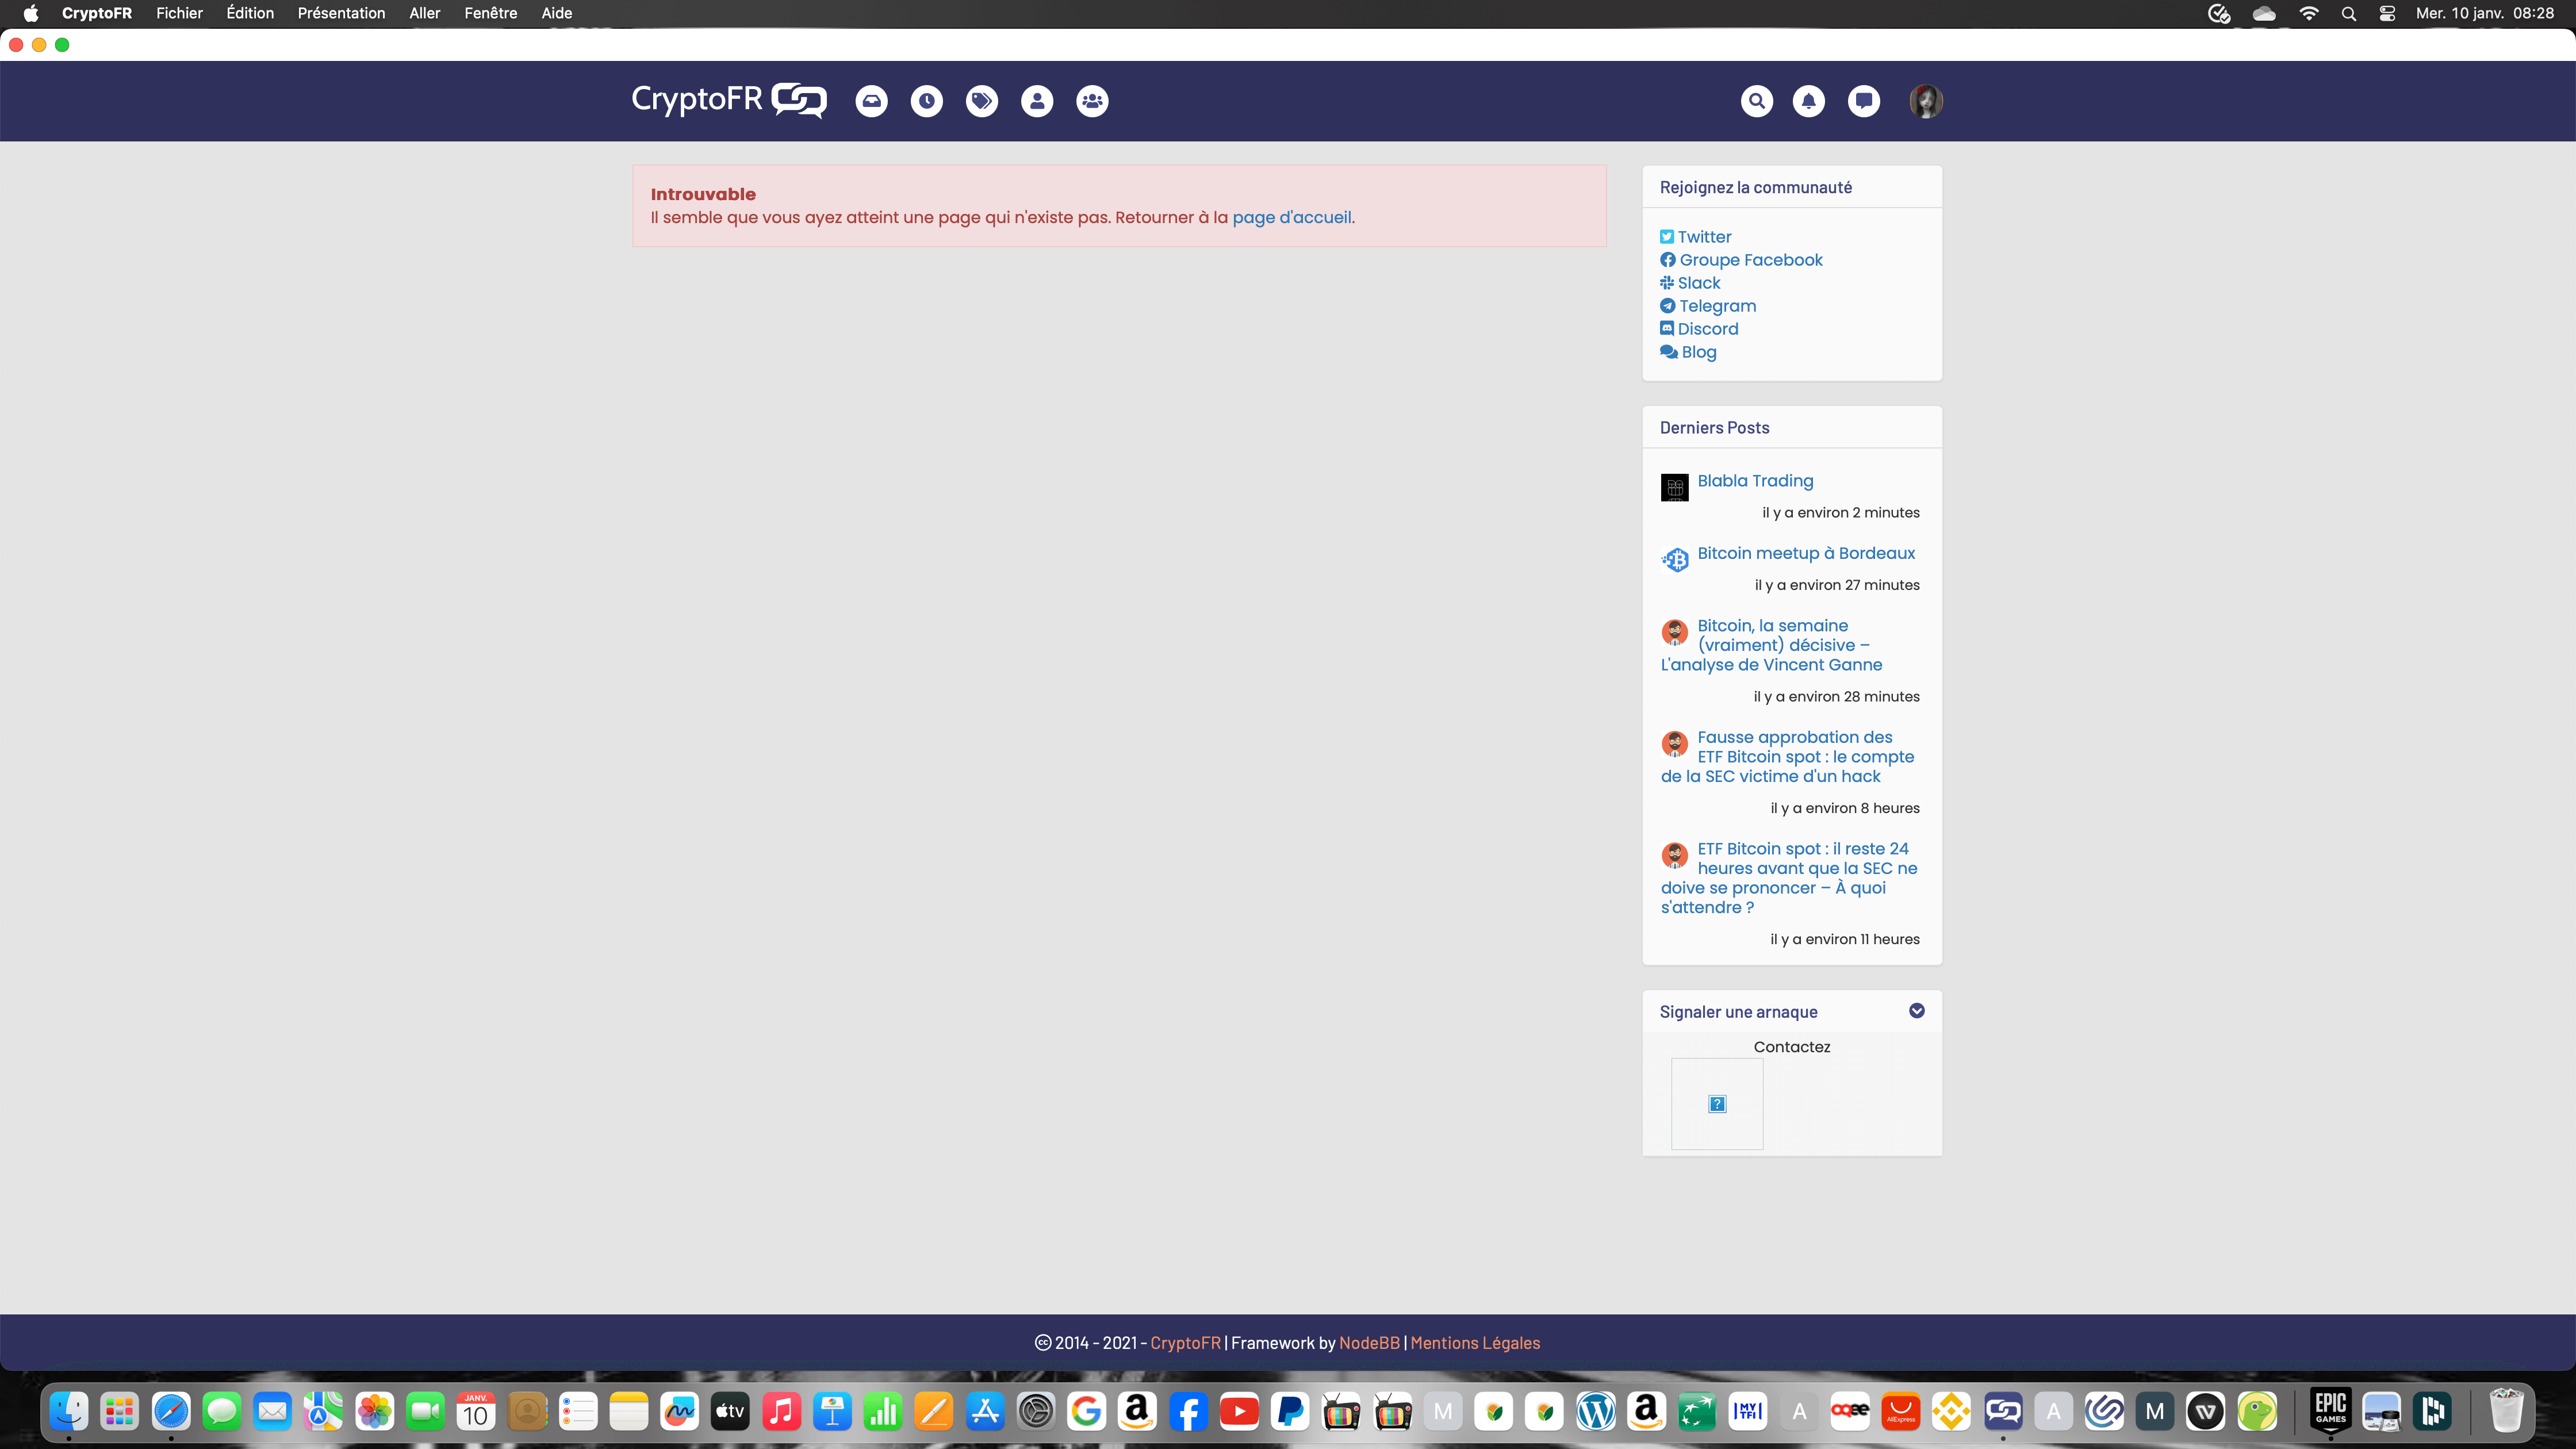The width and height of the screenshot is (2576, 1449).
Task: Open macOS Control Center in menu bar
Action: pyautogui.click(x=2387, y=13)
